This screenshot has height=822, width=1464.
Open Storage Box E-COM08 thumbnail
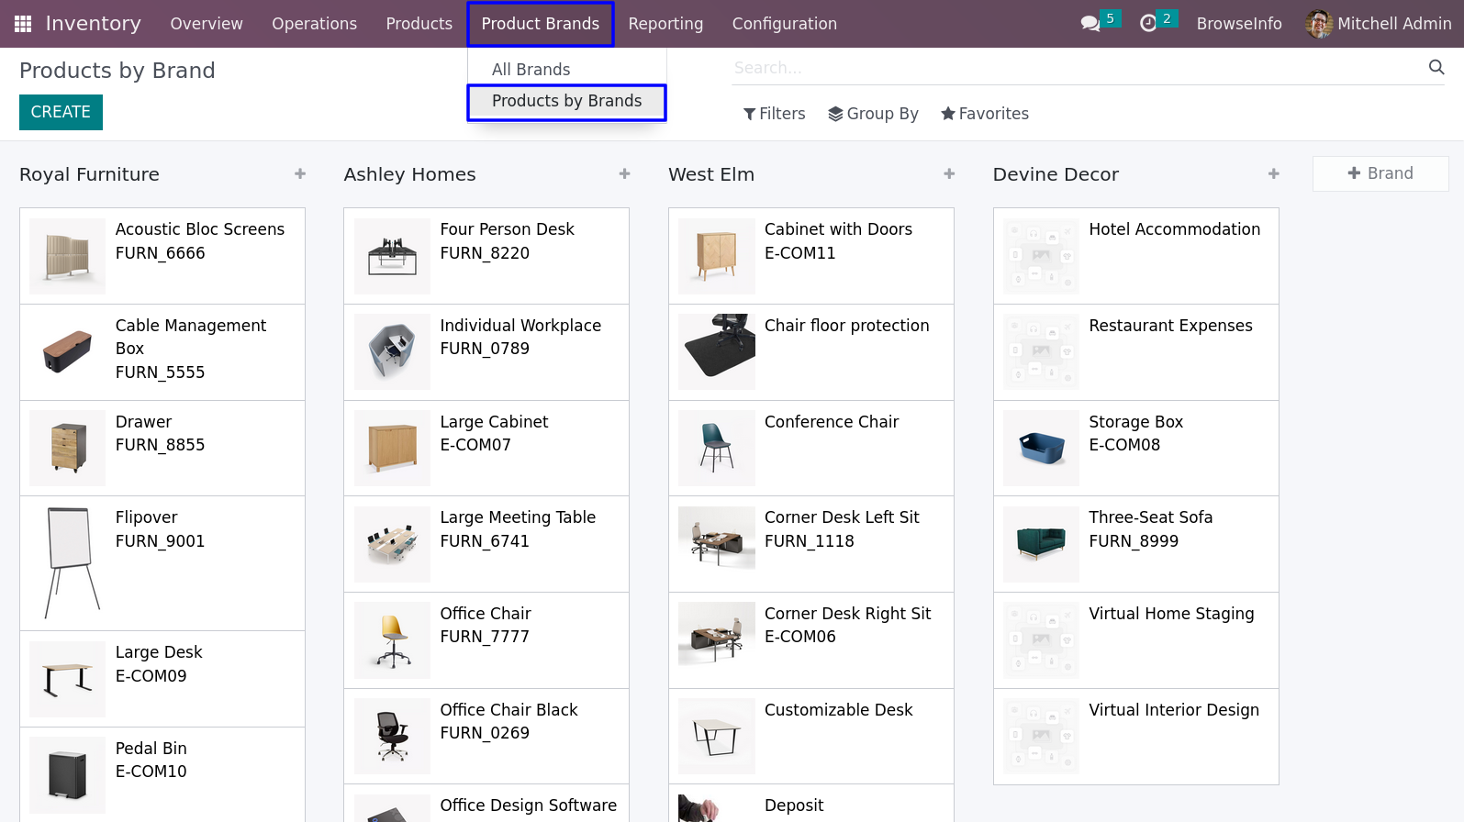click(1041, 449)
